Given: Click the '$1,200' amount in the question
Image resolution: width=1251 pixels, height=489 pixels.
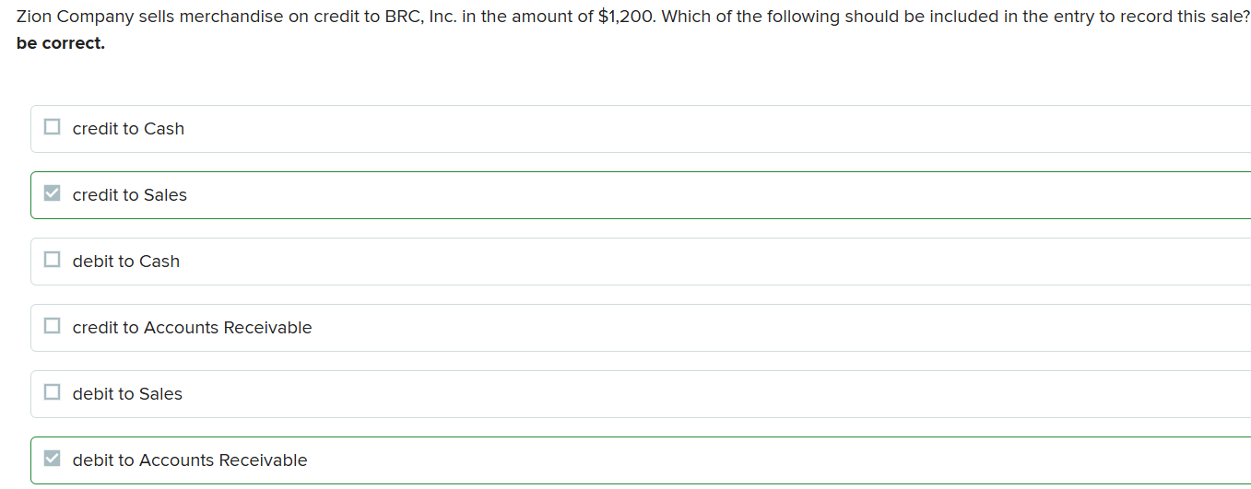Looking at the screenshot, I should click(625, 17).
